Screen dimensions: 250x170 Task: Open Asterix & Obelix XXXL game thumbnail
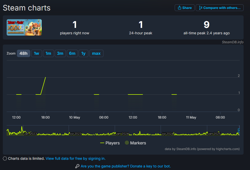coord(24,27)
